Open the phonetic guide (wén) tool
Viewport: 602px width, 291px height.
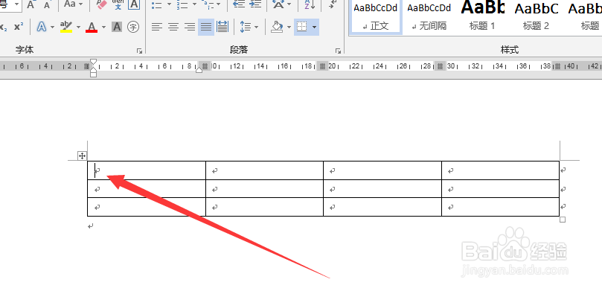tap(118, 4)
